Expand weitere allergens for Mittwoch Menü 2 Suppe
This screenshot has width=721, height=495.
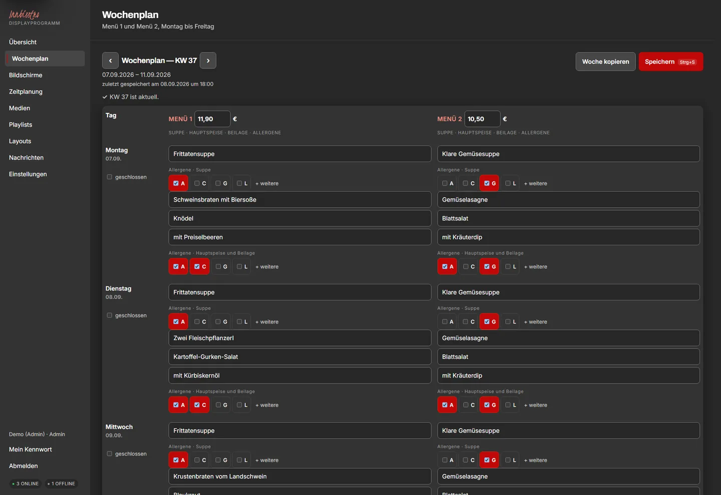pyautogui.click(x=535, y=460)
